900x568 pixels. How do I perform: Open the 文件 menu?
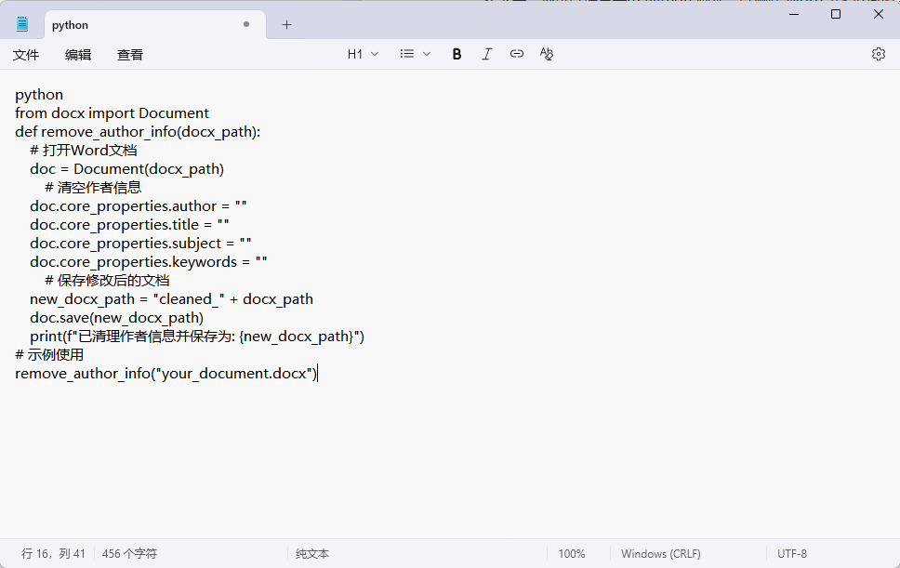[x=26, y=55]
